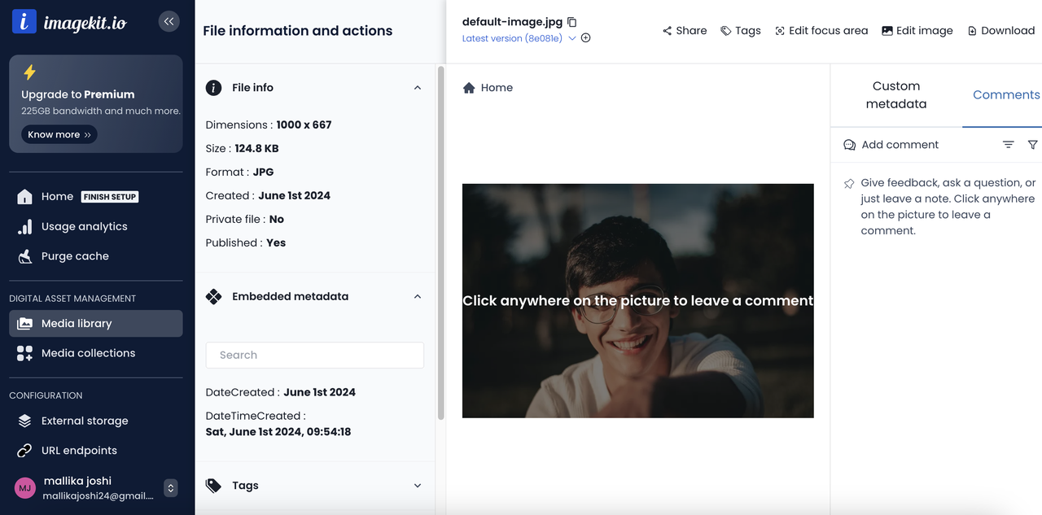1042x515 pixels.
Task: Click the user name mallika joshi
Action: tap(77, 481)
